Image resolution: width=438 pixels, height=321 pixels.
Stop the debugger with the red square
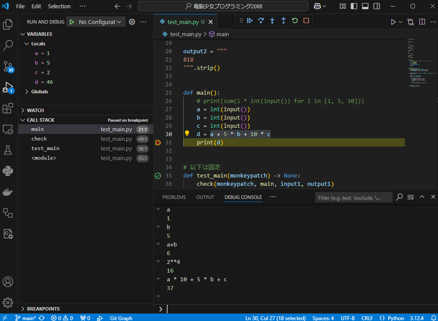(306, 20)
